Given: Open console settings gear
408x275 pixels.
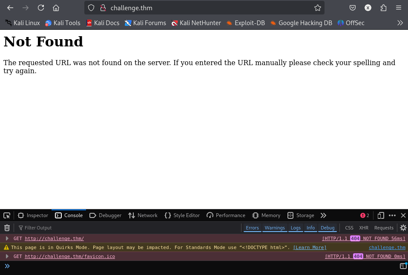Looking at the screenshot, I should click(403, 228).
